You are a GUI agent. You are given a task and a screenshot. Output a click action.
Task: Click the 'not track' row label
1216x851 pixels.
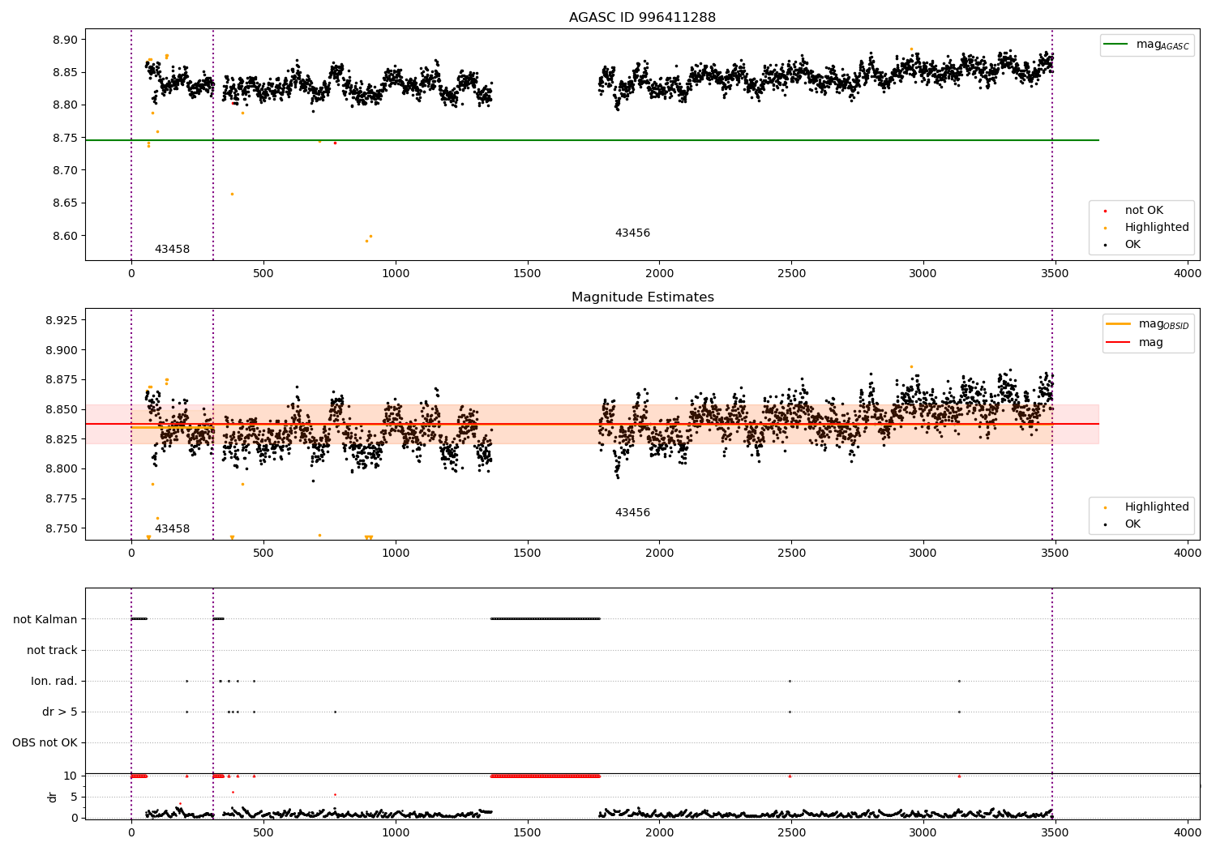(52, 651)
